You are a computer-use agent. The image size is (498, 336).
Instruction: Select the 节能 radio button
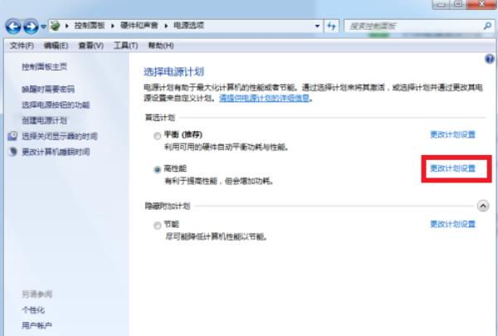click(157, 226)
